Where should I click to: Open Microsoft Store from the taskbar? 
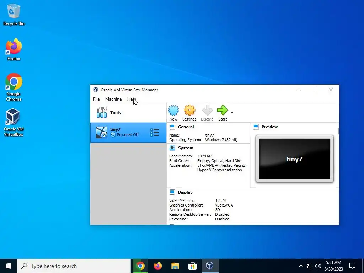pos(192,266)
